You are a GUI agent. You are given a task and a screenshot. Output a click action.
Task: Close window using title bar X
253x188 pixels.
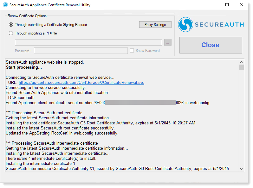coord(242,5)
